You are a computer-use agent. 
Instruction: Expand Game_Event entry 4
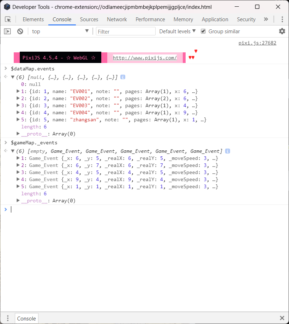tap(18, 179)
